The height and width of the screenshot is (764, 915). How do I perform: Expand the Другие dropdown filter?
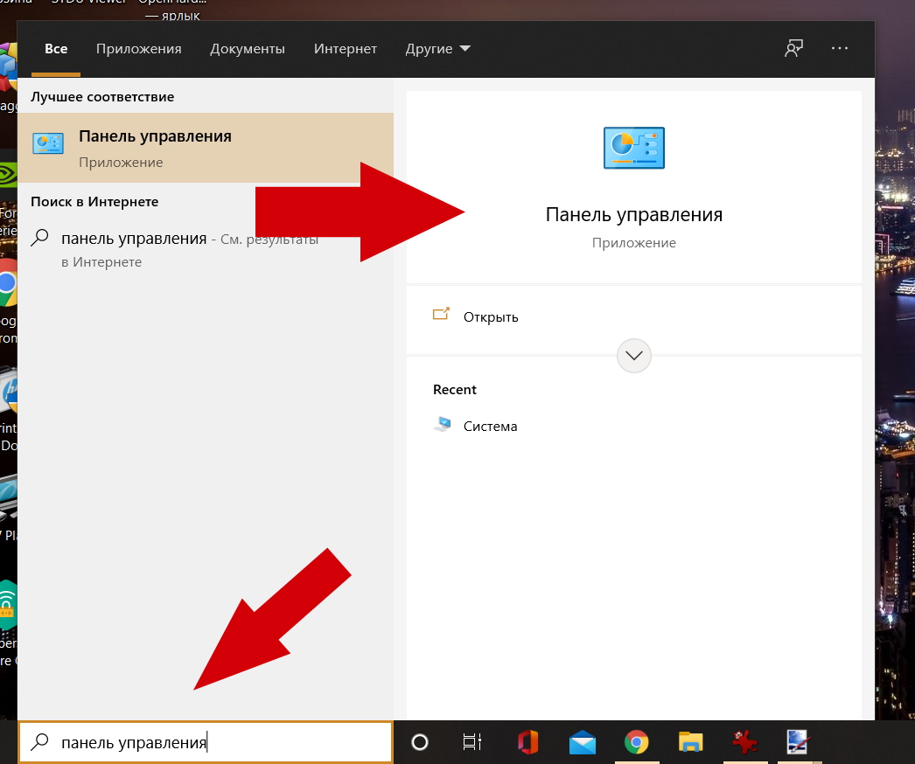click(437, 49)
